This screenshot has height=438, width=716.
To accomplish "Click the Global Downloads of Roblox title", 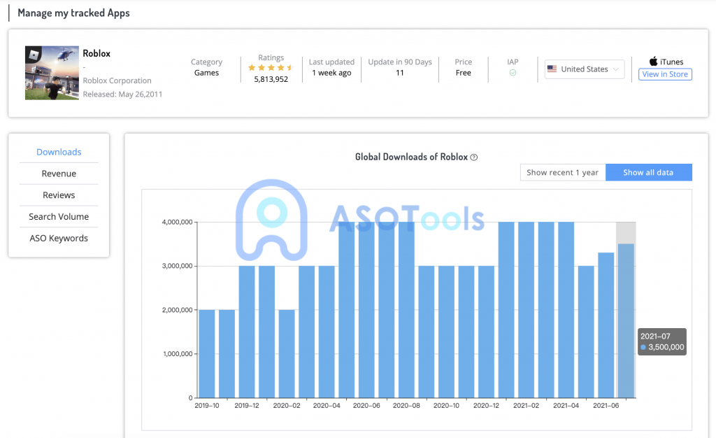I will coord(411,157).
